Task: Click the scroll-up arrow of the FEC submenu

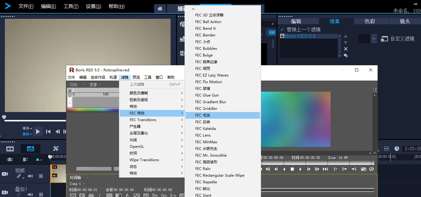Action: coord(193,9)
